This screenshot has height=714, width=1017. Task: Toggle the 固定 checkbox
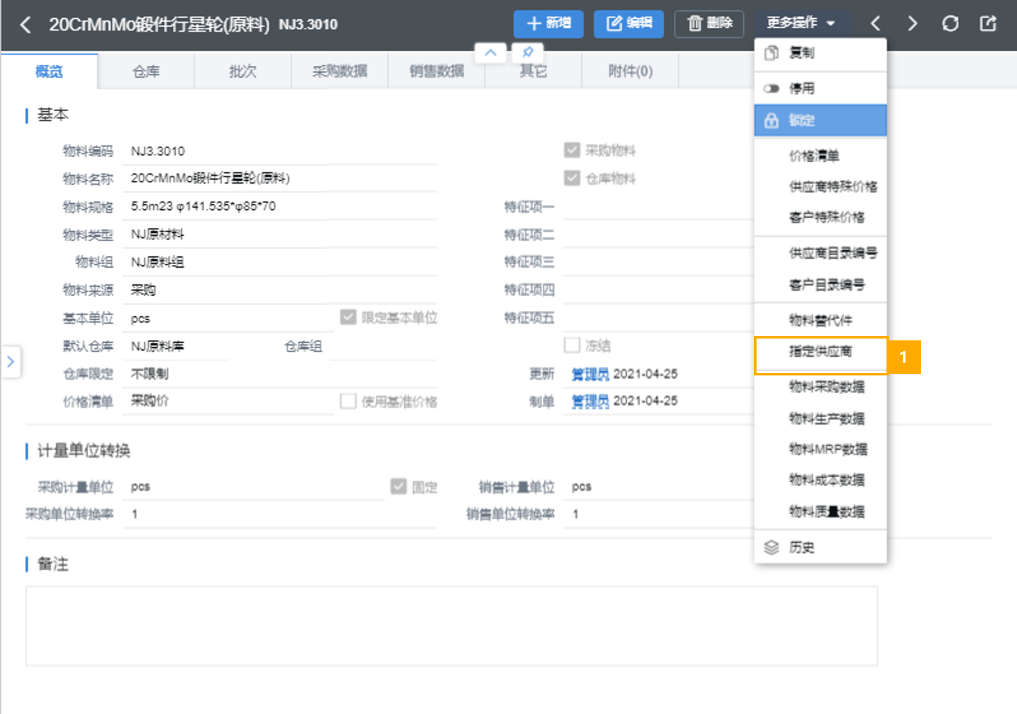(x=398, y=487)
